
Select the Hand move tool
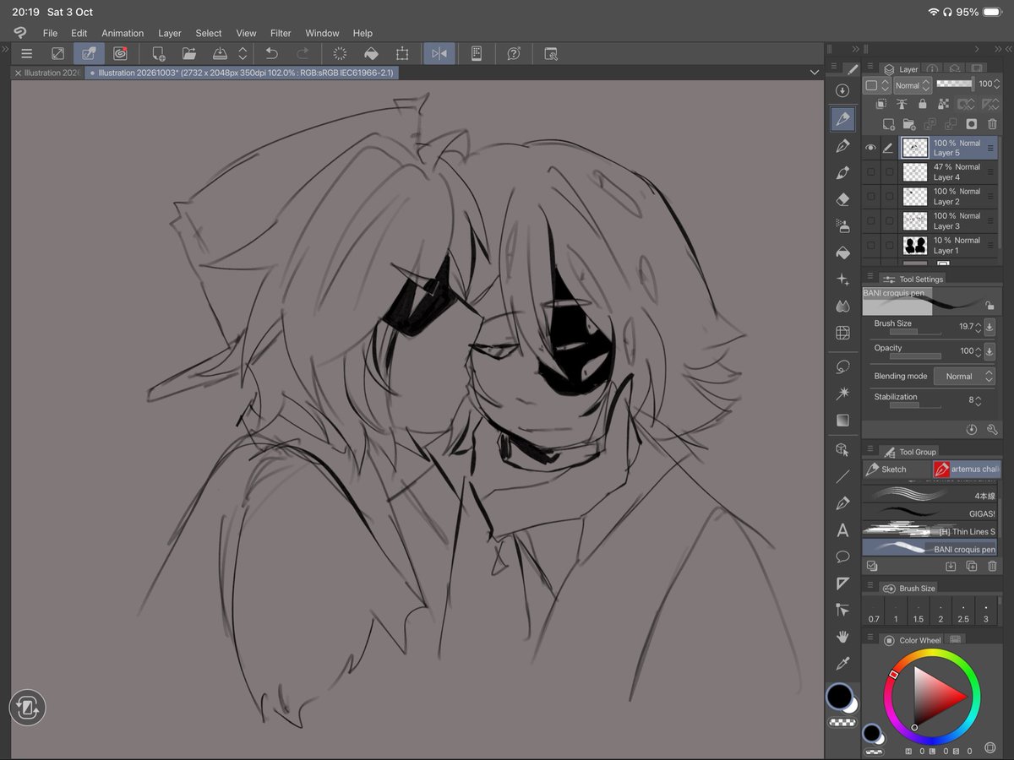click(842, 636)
